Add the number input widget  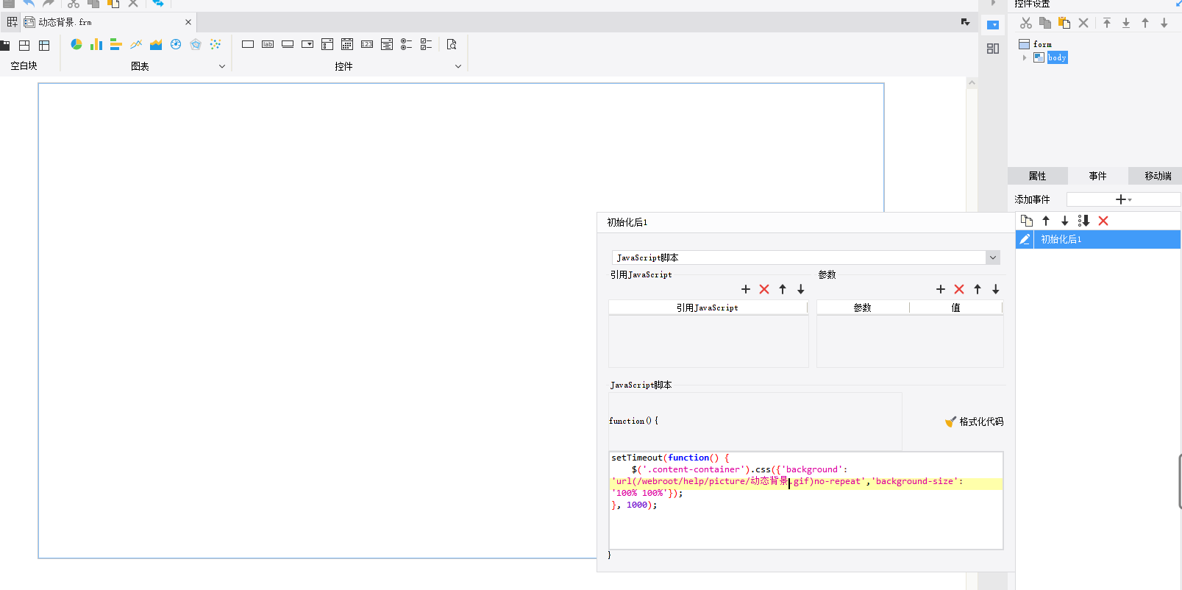click(367, 44)
